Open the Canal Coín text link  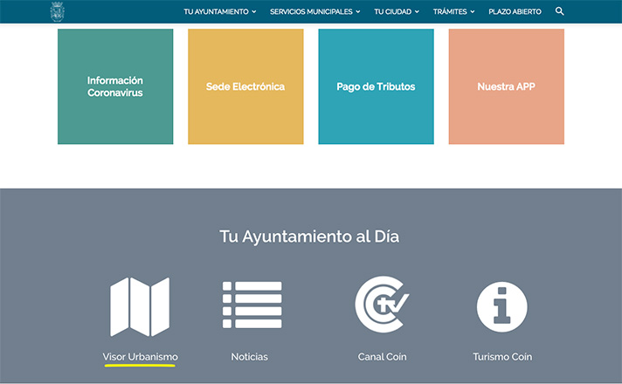(382, 357)
